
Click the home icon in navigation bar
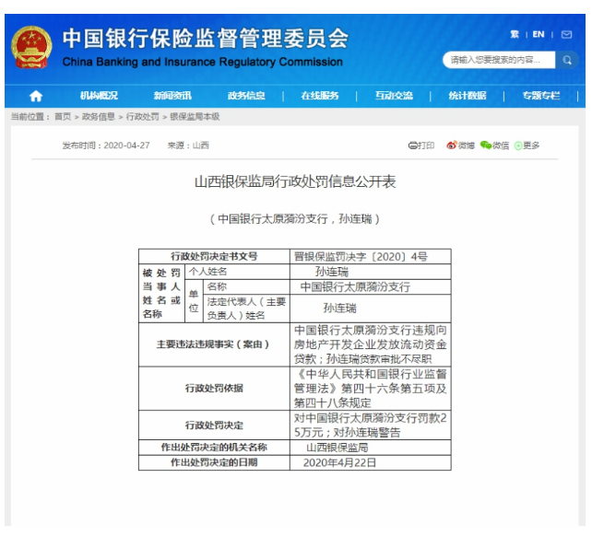tap(36, 96)
